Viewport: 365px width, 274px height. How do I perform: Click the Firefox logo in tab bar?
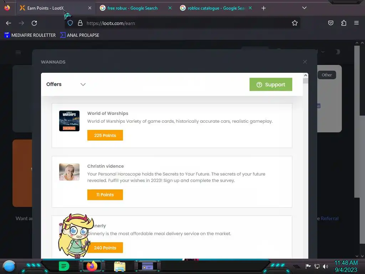click(7, 8)
